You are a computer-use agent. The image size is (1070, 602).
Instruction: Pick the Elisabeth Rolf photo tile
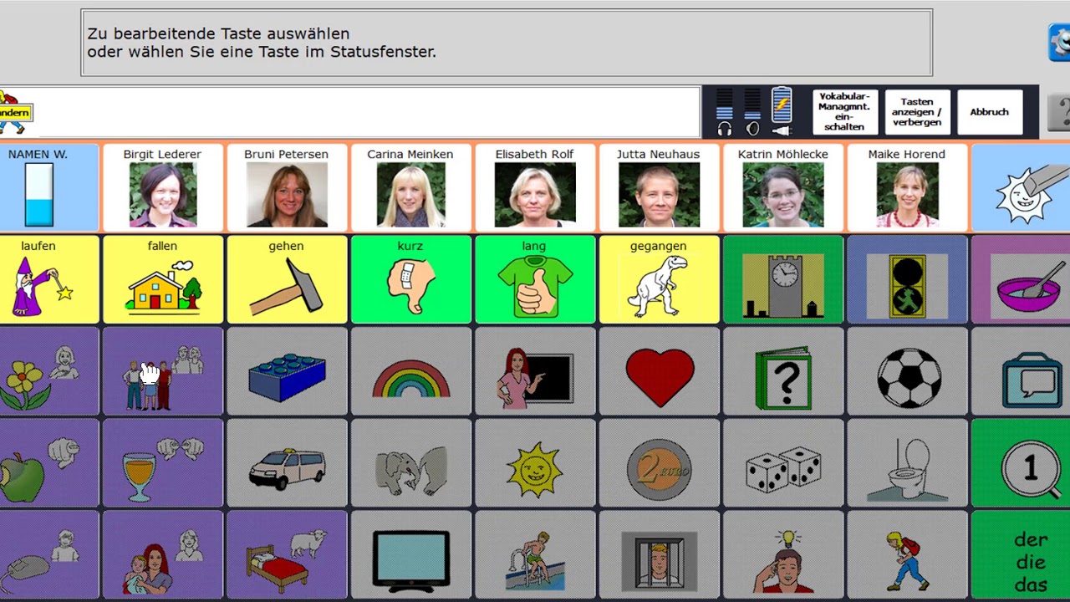pyautogui.click(x=535, y=188)
